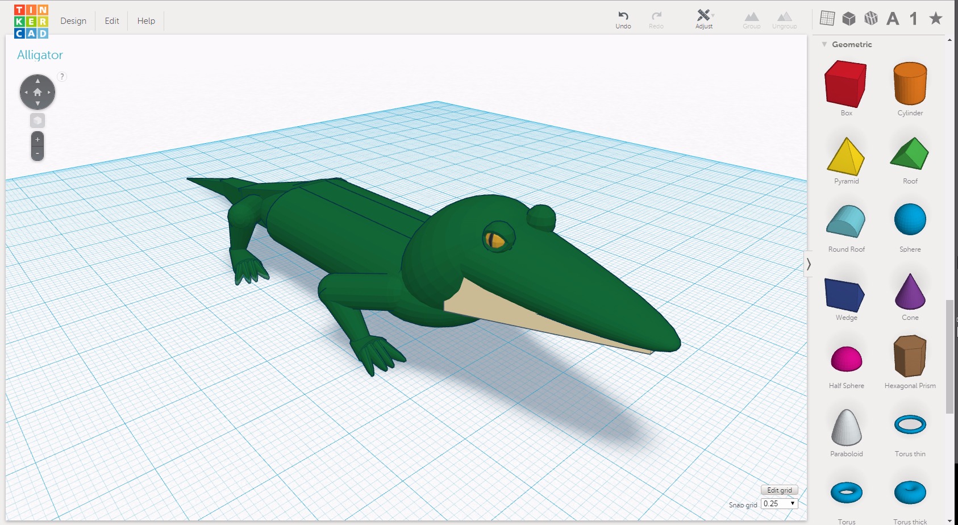Click the Ungroup button
Screen dimensions: 958x525
tap(785, 19)
